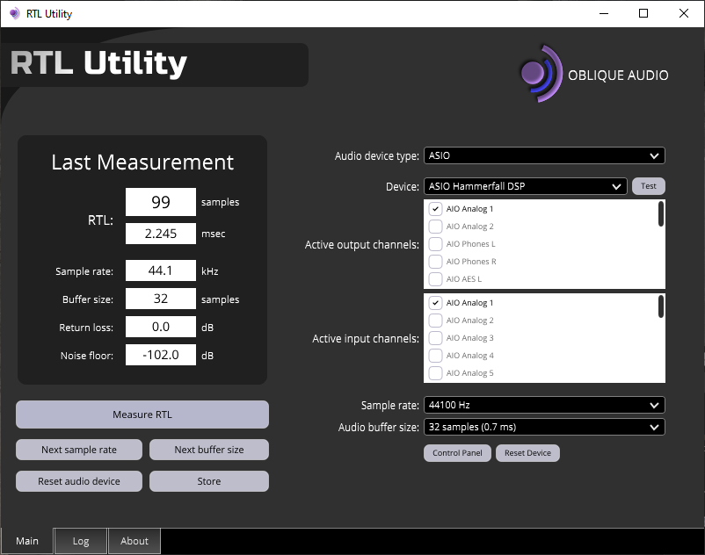The height and width of the screenshot is (555, 705).
Task: Click the Test device button
Action: click(x=649, y=186)
